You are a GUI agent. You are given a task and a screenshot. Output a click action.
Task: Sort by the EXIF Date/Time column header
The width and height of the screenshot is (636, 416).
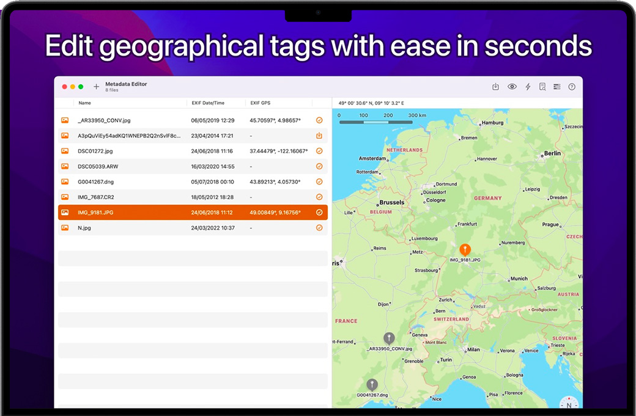(x=208, y=103)
